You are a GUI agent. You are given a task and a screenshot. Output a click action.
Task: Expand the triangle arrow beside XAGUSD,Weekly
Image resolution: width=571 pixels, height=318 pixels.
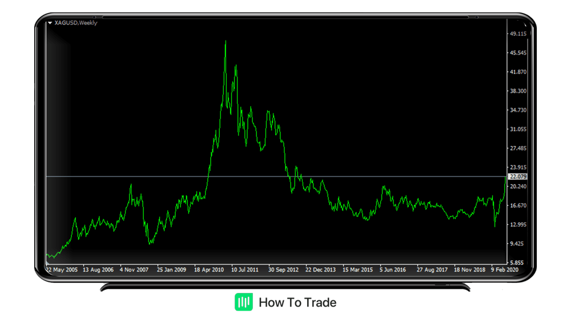tap(50, 23)
